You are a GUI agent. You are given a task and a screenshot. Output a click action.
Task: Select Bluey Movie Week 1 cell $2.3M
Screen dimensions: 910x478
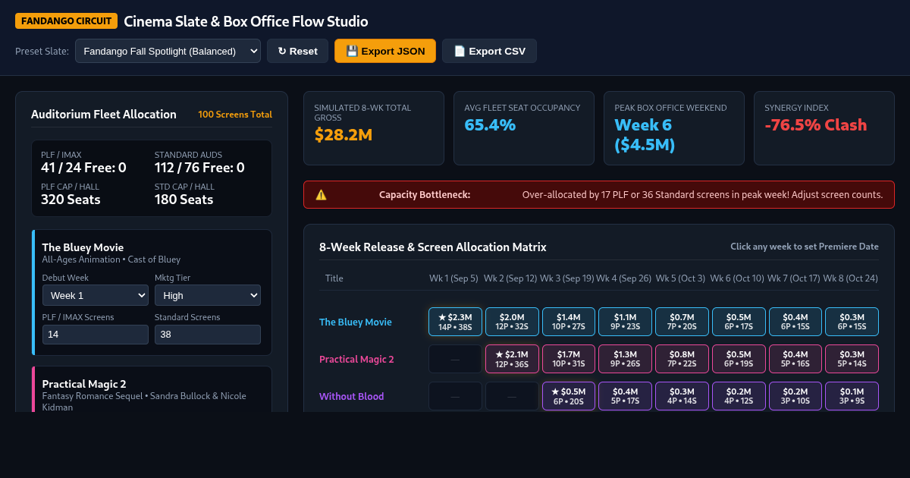[x=455, y=322]
